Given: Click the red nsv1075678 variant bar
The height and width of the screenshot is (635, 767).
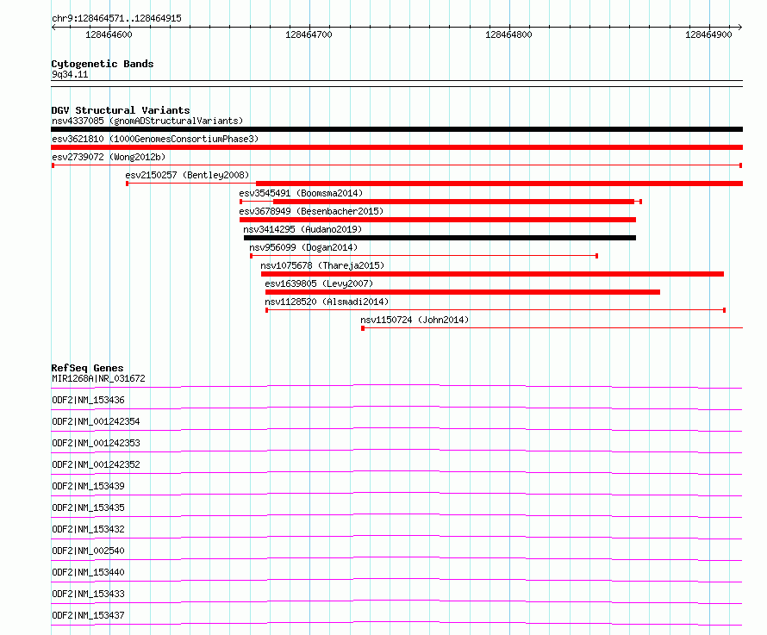Looking at the screenshot, I should point(492,274).
